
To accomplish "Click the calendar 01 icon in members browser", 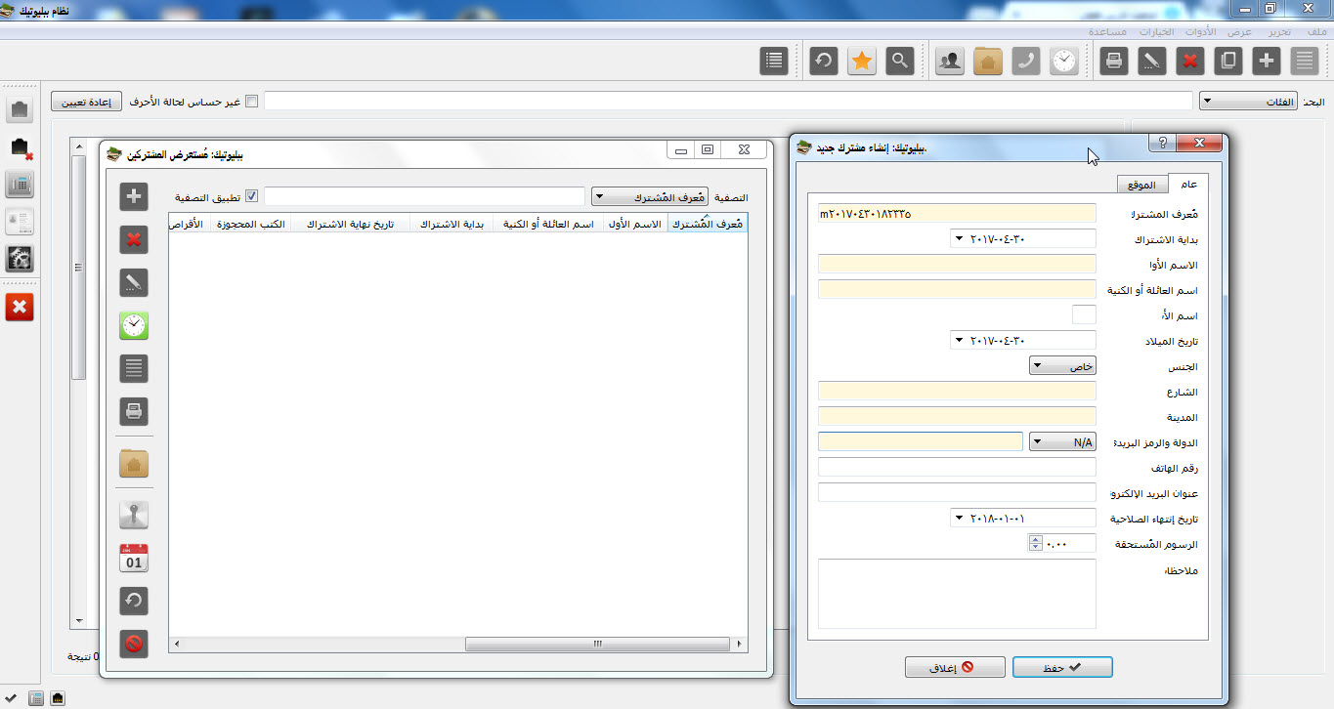I will tap(134, 558).
